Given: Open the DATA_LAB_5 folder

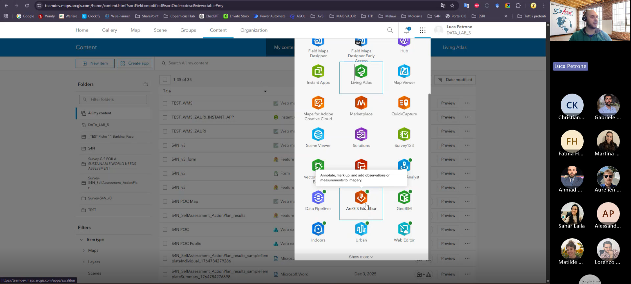Looking at the screenshot, I should [x=99, y=125].
